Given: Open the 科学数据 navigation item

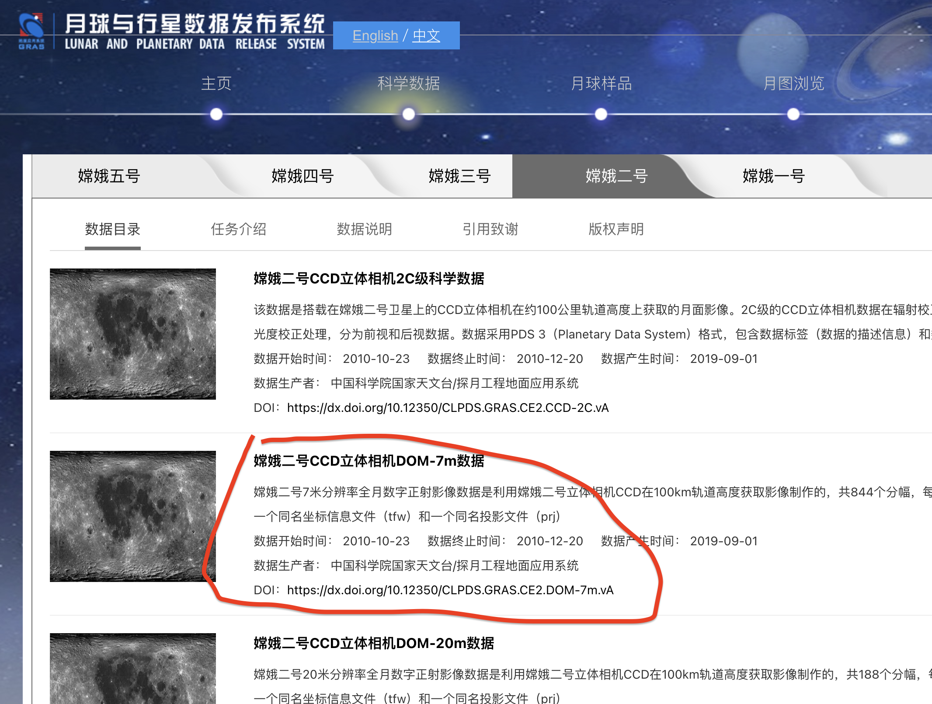Looking at the screenshot, I should (x=409, y=83).
